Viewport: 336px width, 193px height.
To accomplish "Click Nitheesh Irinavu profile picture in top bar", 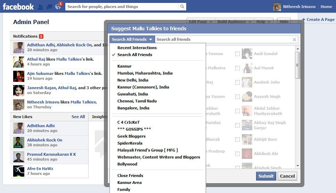I will coord(277,7).
